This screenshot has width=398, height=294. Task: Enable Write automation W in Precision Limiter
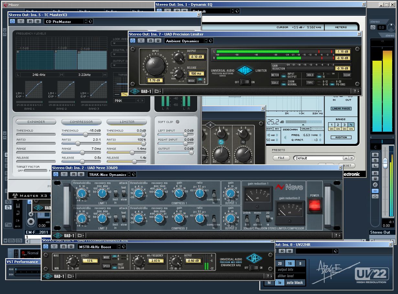(x=158, y=41)
